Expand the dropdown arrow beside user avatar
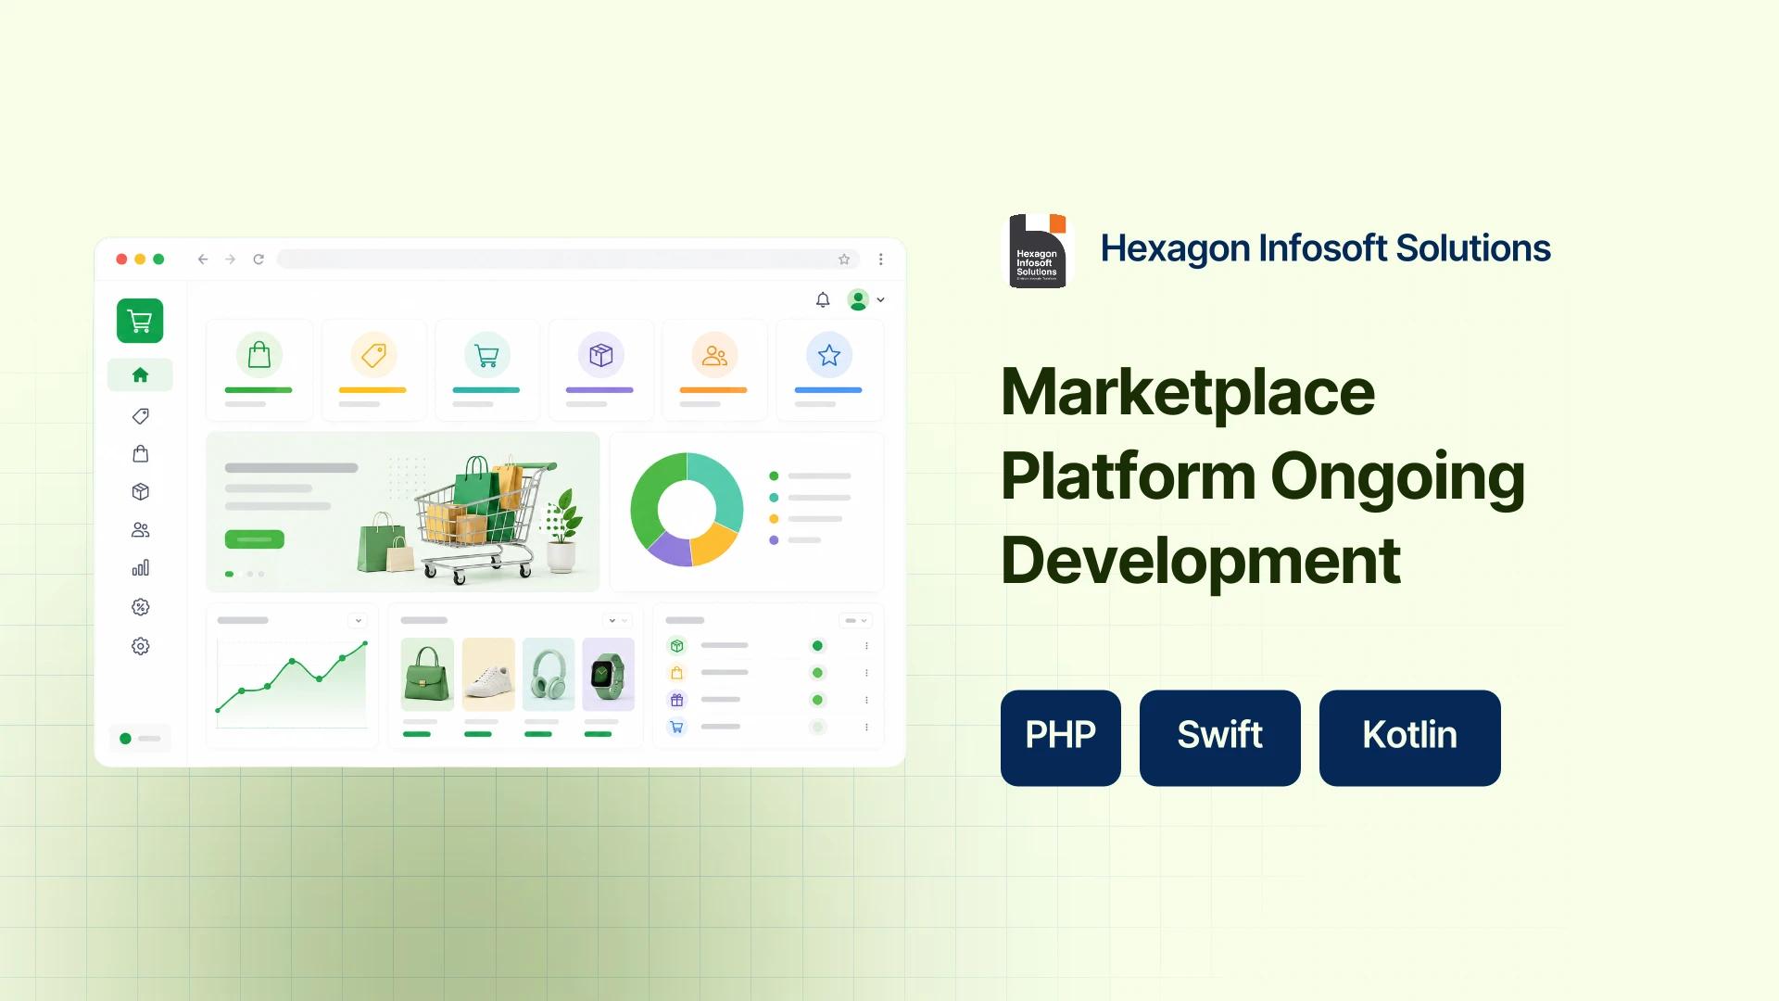The image size is (1779, 1001). tap(880, 300)
